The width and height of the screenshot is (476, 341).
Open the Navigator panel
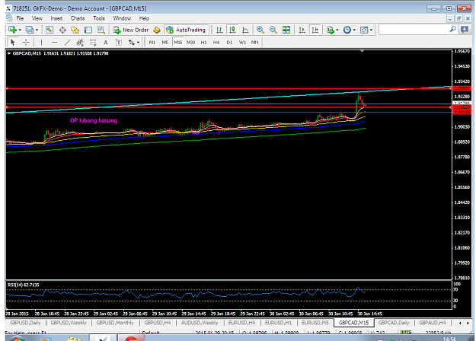click(75, 30)
